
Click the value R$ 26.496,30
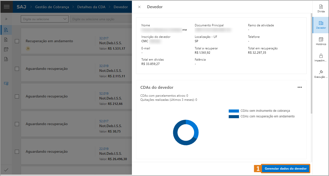[118, 159]
